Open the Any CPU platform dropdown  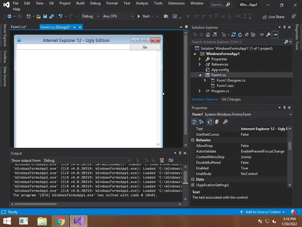tap(118, 17)
